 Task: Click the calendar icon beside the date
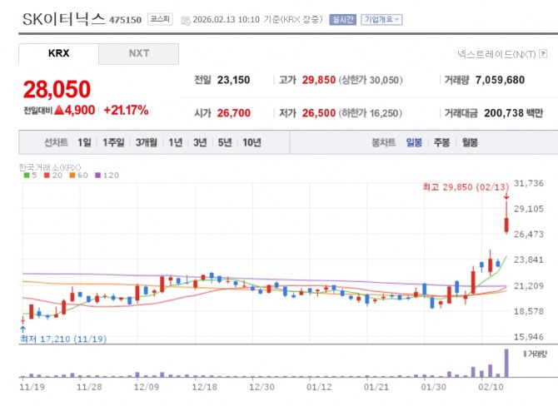pyautogui.click(x=186, y=21)
